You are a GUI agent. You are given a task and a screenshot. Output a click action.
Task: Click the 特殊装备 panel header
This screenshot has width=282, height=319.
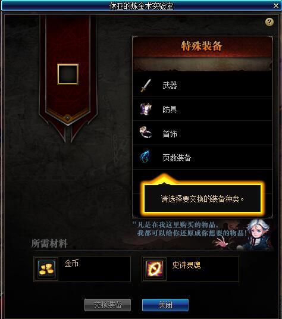pyautogui.click(x=202, y=46)
